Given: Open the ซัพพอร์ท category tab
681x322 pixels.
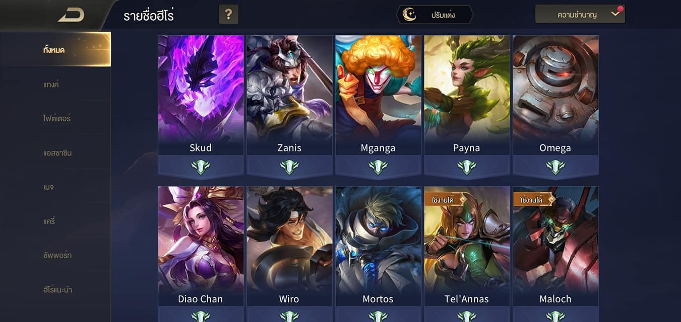Looking at the screenshot, I should [x=55, y=255].
